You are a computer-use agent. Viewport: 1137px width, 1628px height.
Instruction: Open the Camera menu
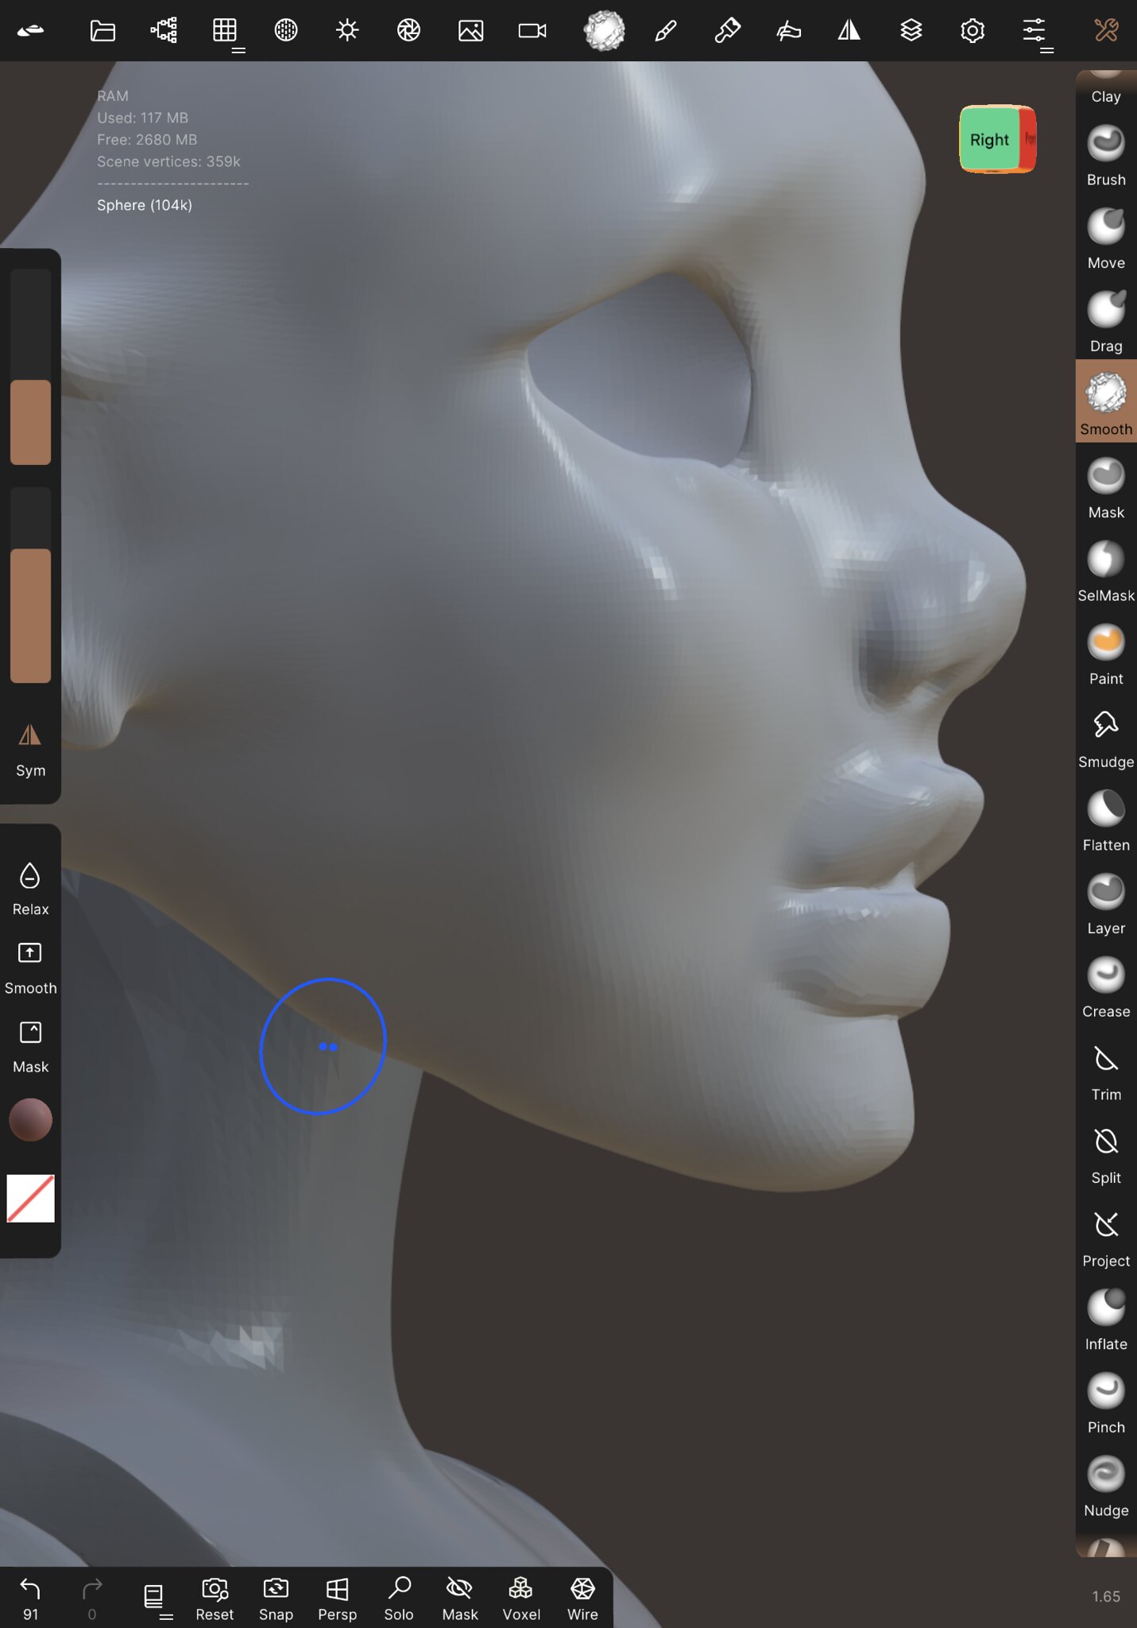pos(532,30)
